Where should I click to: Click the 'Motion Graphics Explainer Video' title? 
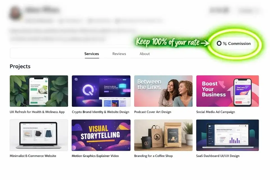click(95, 156)
